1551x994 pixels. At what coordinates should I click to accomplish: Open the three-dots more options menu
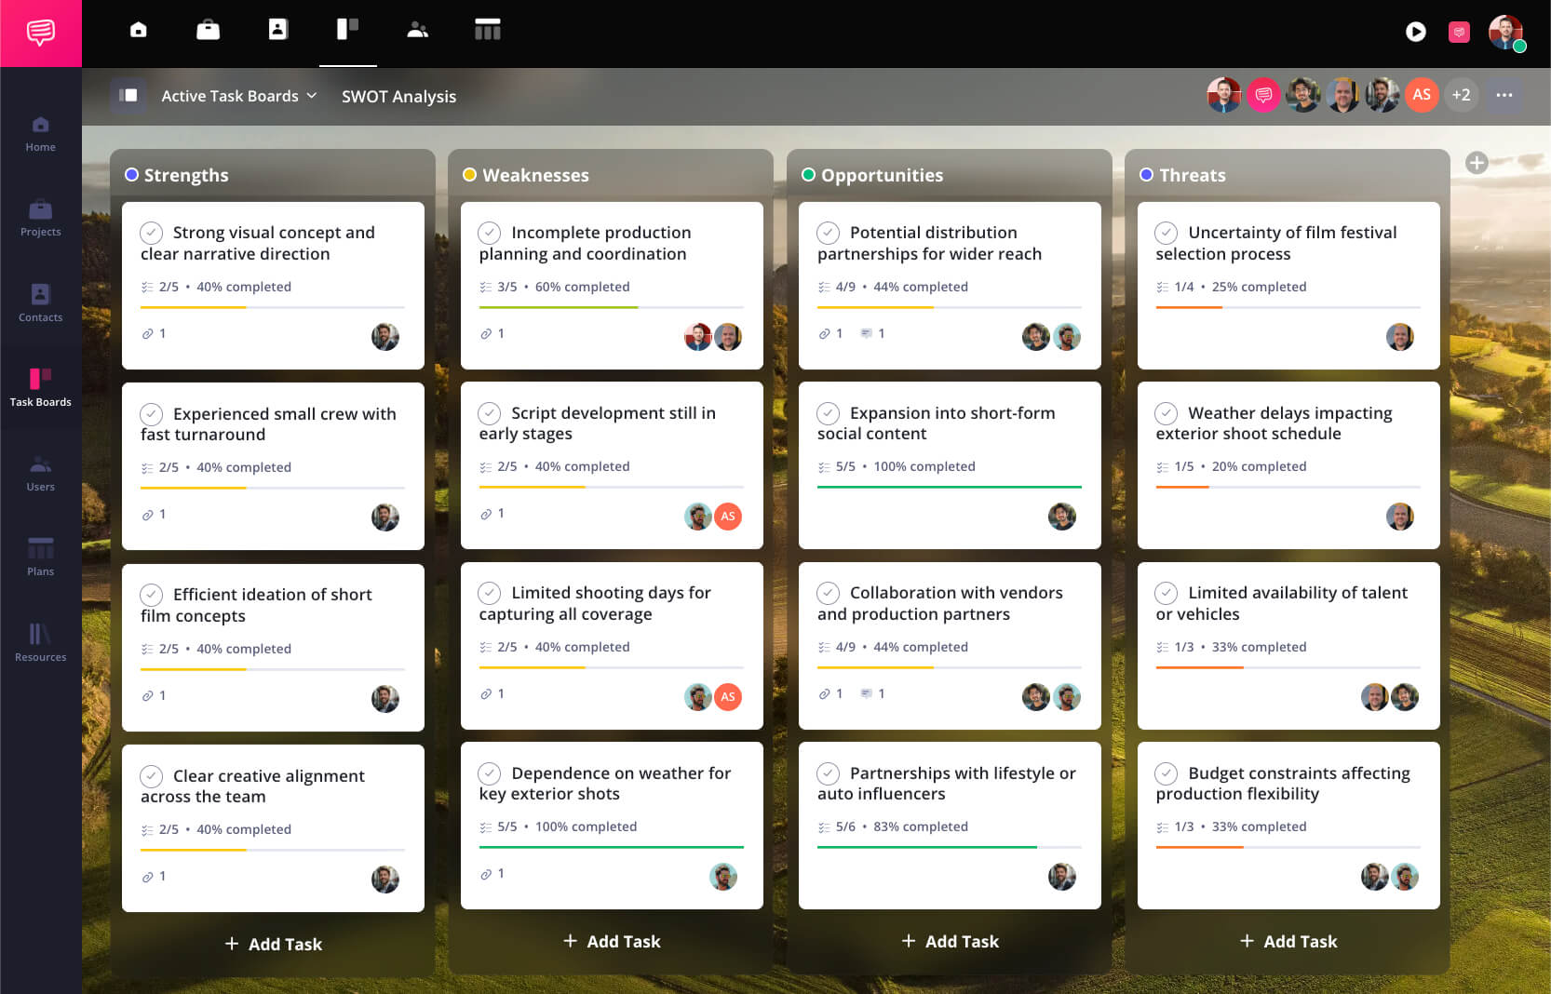point(1504,95)
